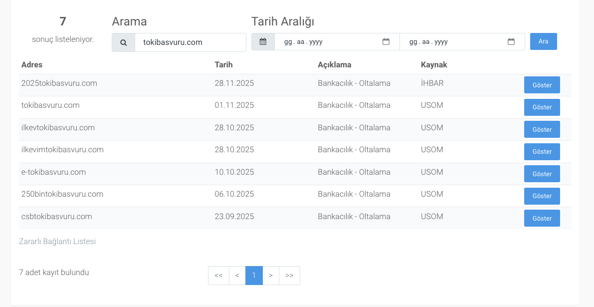Viewport: 594px width, 307px height.
Task: Select the address ilkevtokibasvuru.com
Action: click(58, 128)
